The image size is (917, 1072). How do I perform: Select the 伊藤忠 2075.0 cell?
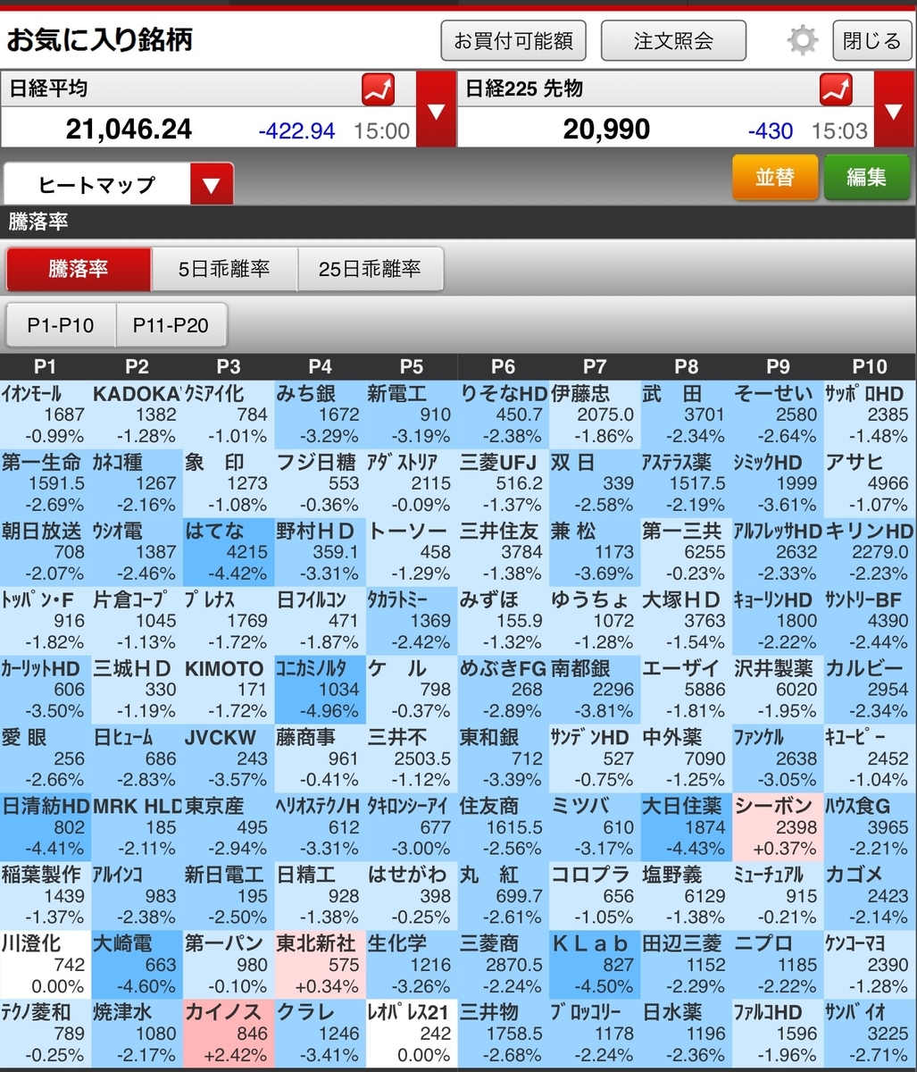click(x=595, y=415)
